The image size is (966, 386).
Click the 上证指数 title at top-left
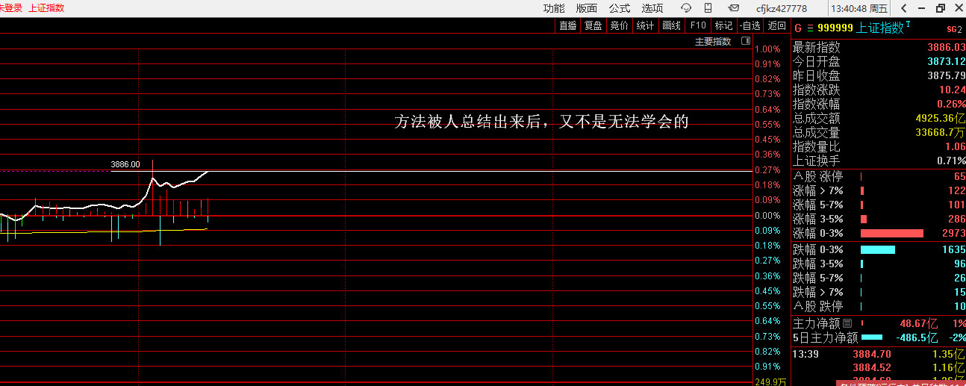(46, 8)
